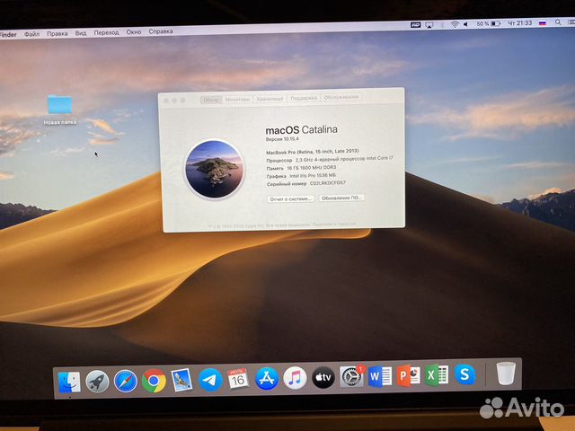Switch to the Мониторы tab

click(x=237, y=99)
